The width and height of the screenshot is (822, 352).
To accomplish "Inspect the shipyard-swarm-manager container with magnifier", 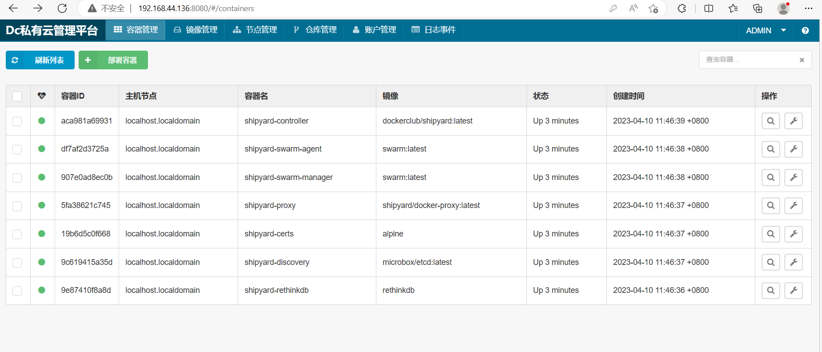I will click(771, 177).
